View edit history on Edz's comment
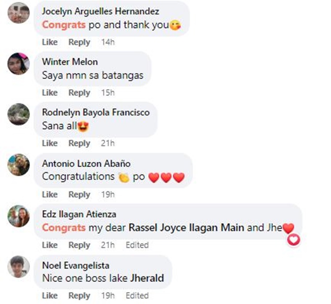This screenshot has height=304, width=331. (137, 245)
